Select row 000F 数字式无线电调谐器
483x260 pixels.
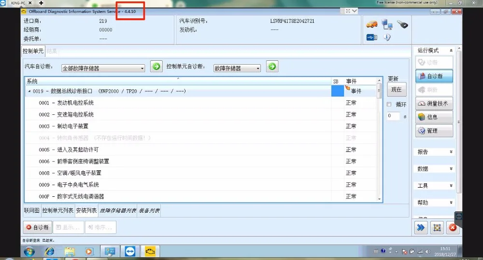[201, 196]
